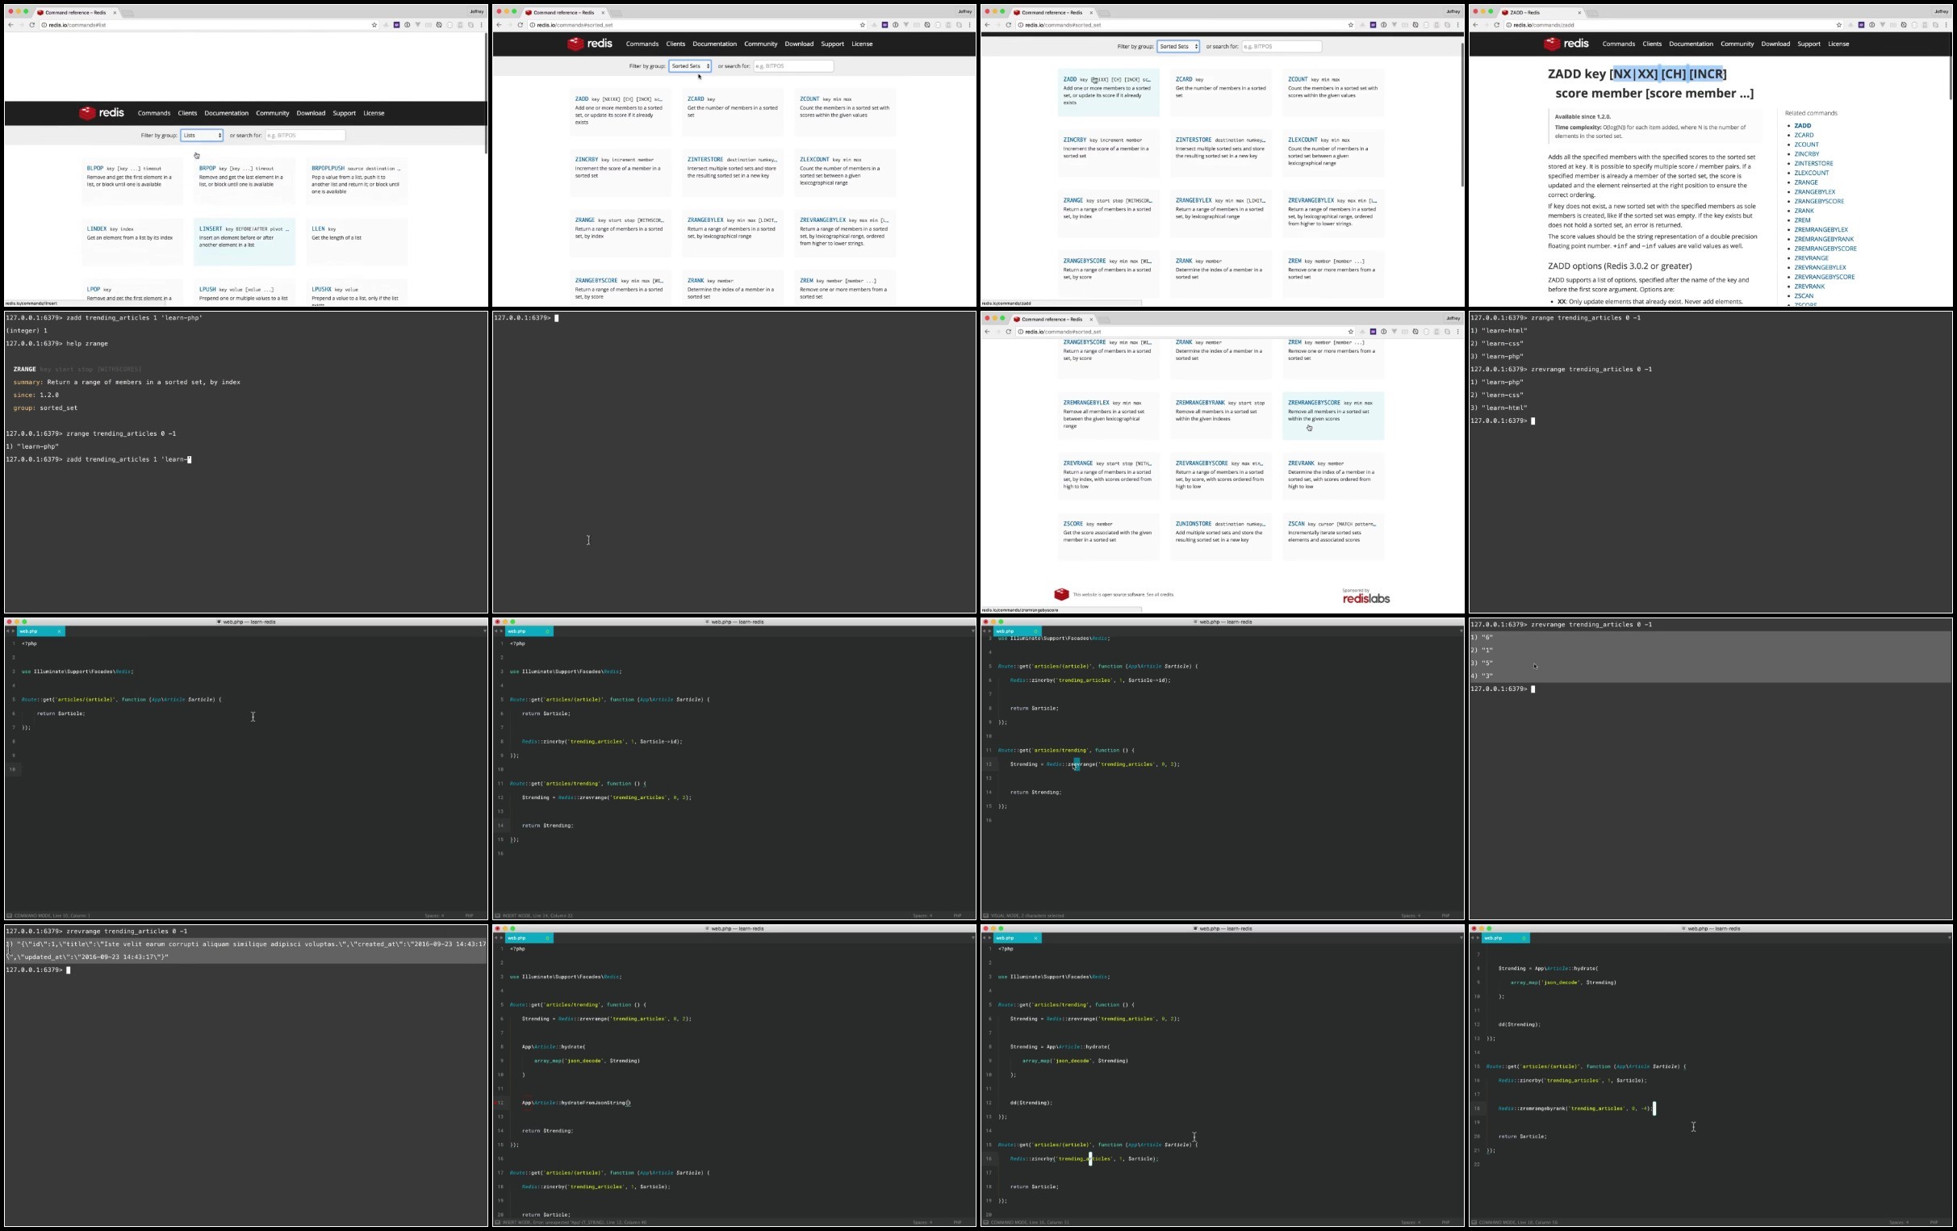Click 'since: 1.2.0' line in terminal
1957x1231 pixels.
tap(36, 396)
